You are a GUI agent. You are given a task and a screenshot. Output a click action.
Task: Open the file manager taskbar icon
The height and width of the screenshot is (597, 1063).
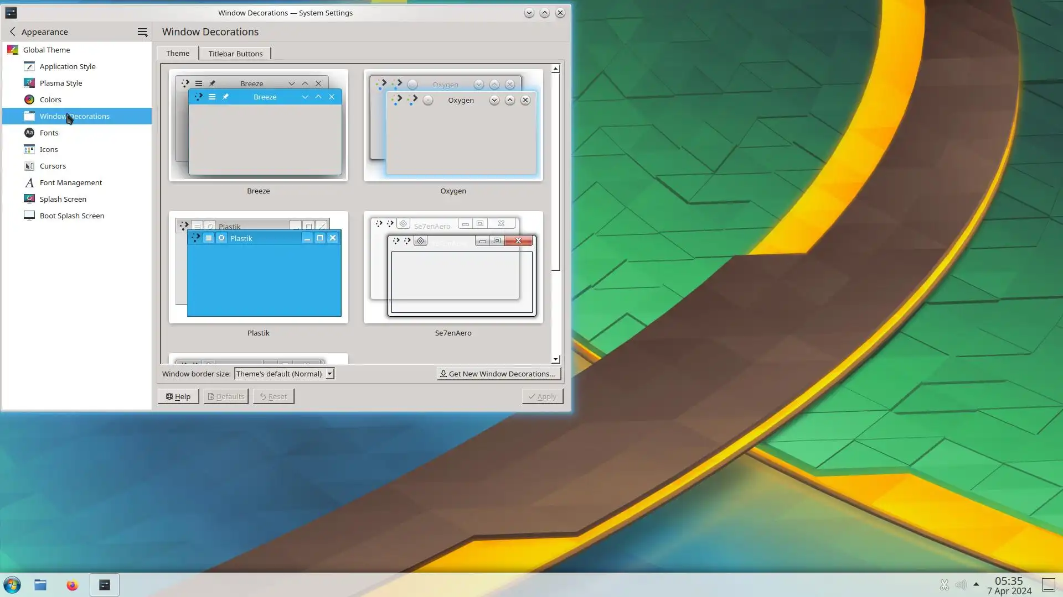(40, 585)
